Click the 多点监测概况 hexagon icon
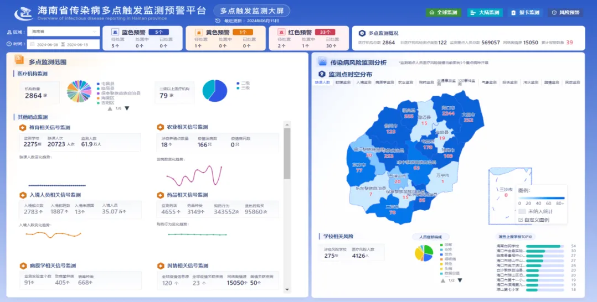The height and width of the screenshot is (302, 597). (362, 33)
